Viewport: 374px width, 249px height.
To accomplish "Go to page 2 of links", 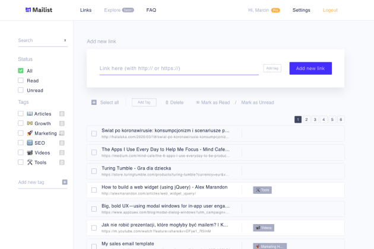I will coord(306,119).
